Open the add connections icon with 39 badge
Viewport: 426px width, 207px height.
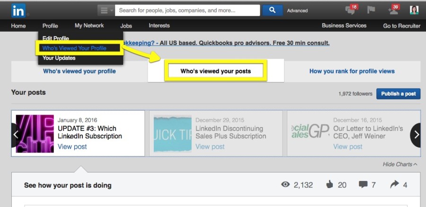tap(393, 10)
